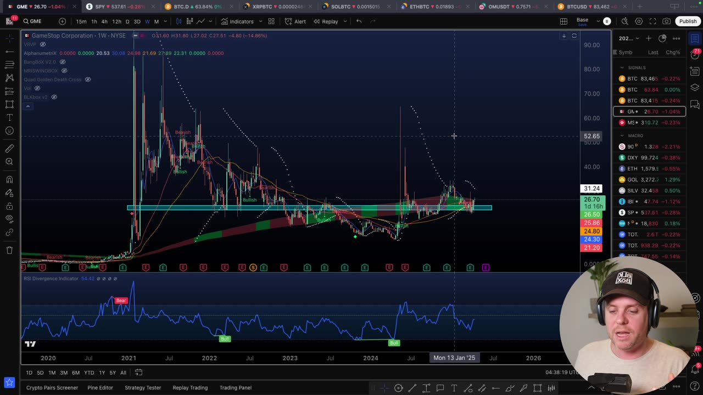Image resolution: width=703 pixels, height=395 pixels.
Task: Add symbol to watchlist plus icon
Action: point(648,38)
